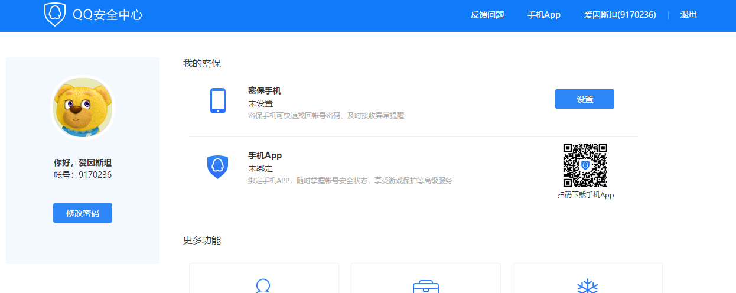Open the 反馈问题 feedback link
Image resolution: width=736 pixels, height=293 pixels.
[x=487, y=15]
